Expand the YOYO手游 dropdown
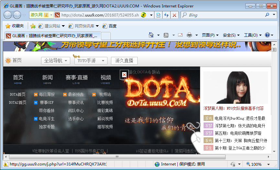The height and width of the screenshot is (170, 280). [x=91, y=61]
